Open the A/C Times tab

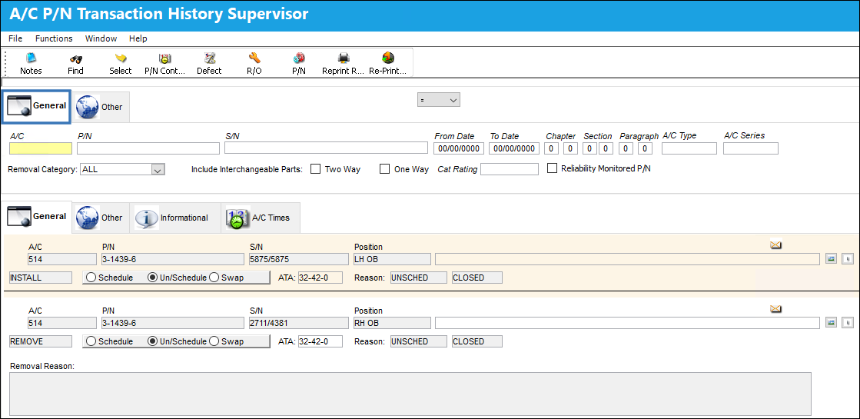(260, 218)
